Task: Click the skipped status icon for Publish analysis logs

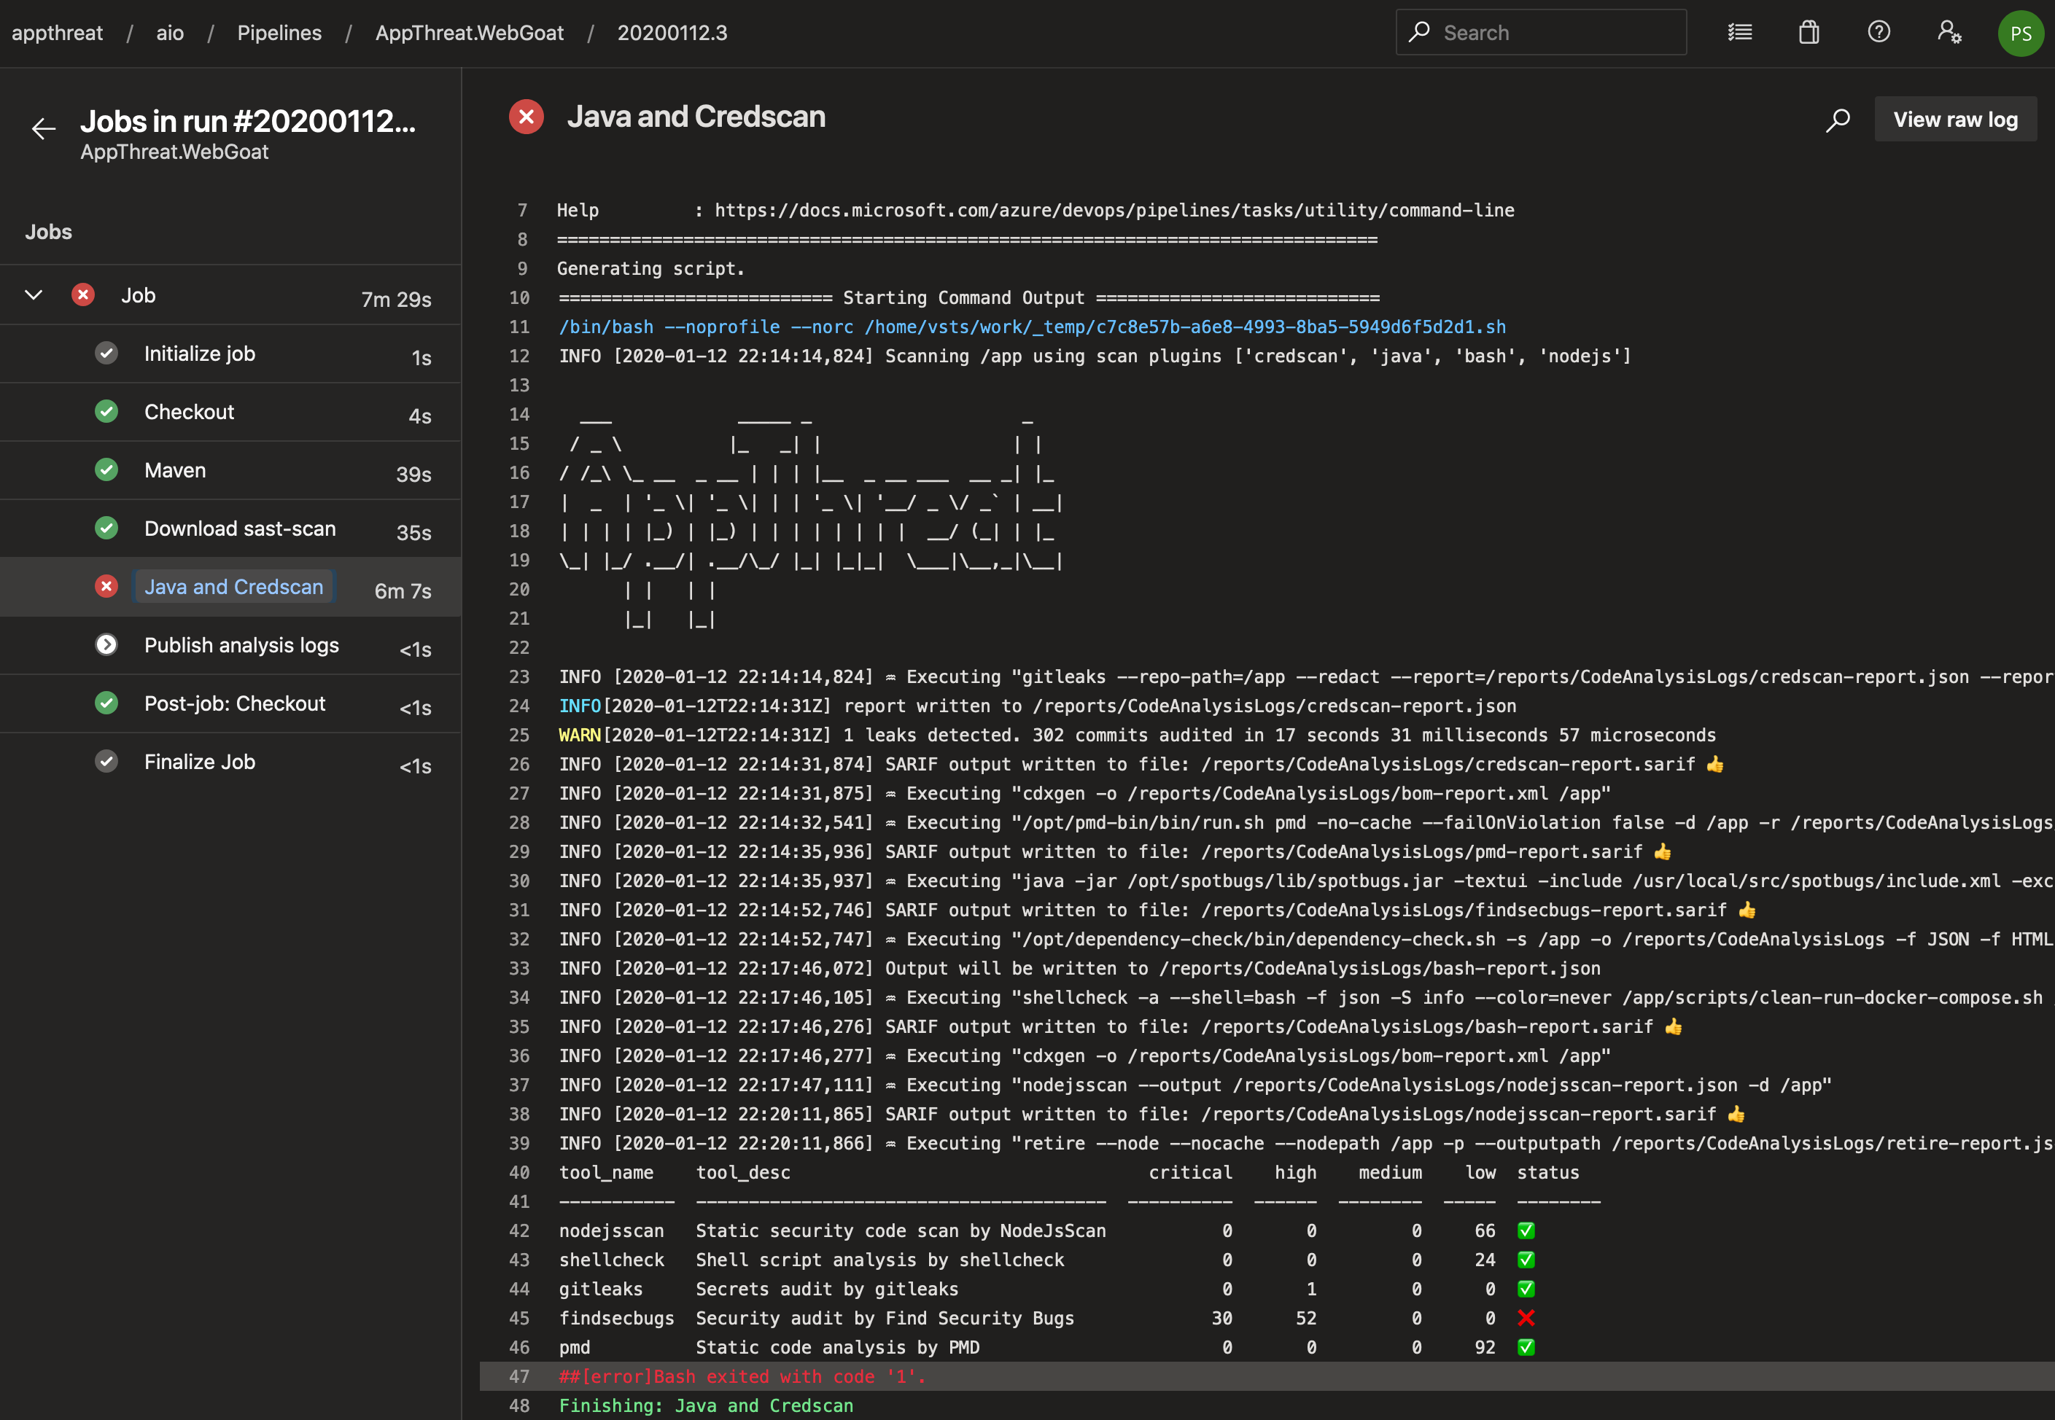Action: pyautogui.click(x=106, y=644)
